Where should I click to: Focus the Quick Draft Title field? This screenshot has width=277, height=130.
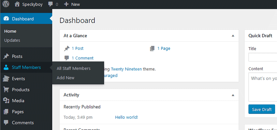click(263, 58)
